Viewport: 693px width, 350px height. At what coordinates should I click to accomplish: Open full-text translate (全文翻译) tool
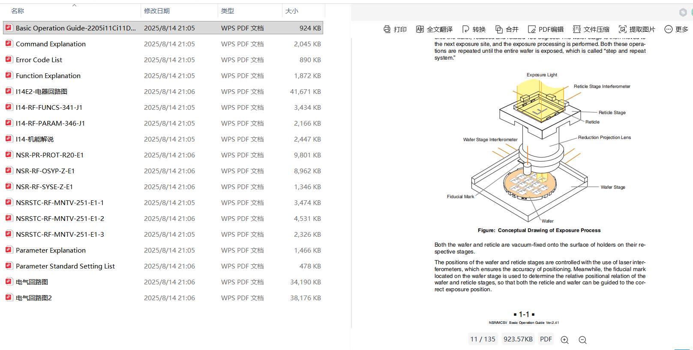pyautogui.click(x=434, y=29)
